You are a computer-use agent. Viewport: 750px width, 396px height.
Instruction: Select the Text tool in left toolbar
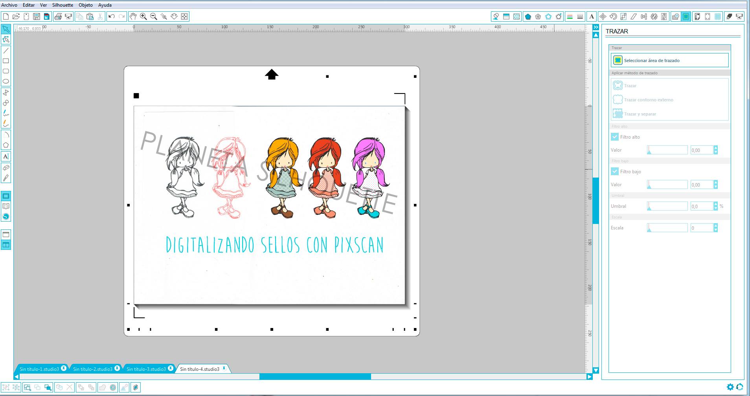click(x=6, y=156)
